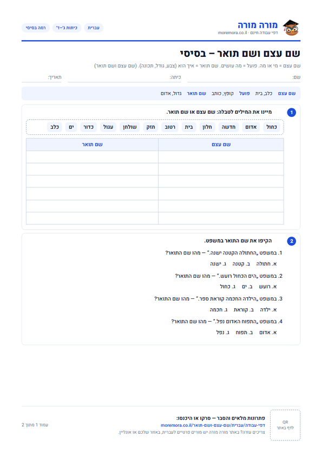Click the QR code placeholder box

[x=285, y=425]
